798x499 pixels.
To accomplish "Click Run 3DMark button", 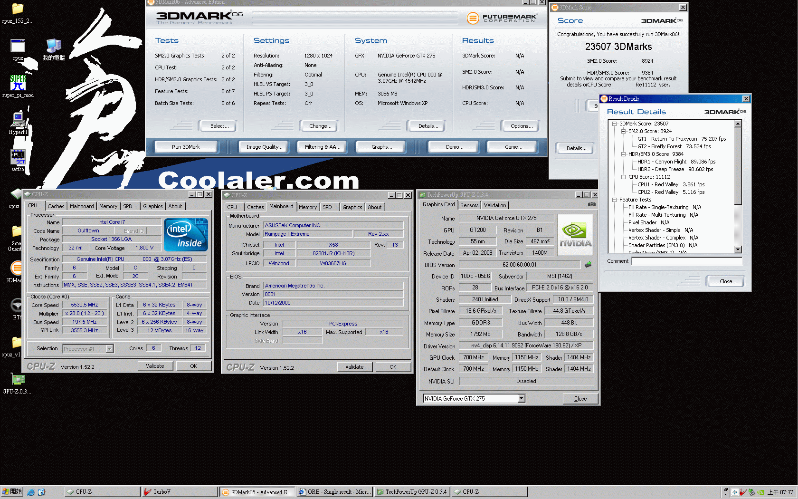I will coord(186,147).
